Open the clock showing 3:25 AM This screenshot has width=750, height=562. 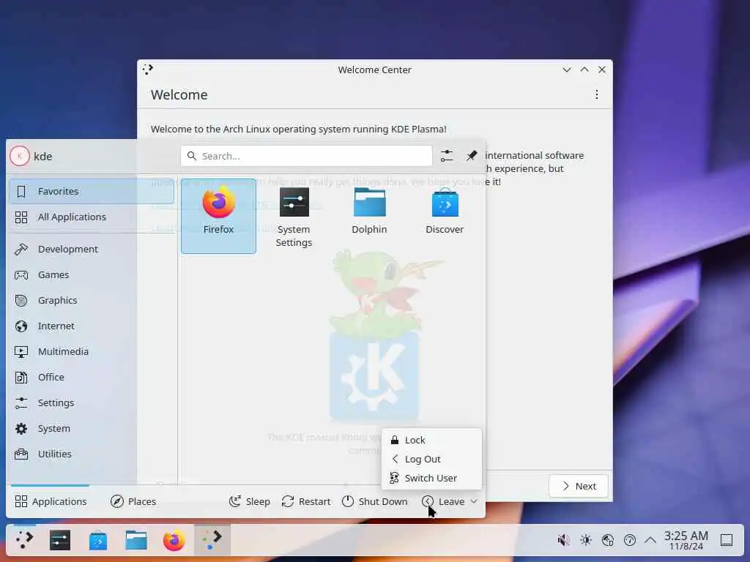[x=686, y=540]
